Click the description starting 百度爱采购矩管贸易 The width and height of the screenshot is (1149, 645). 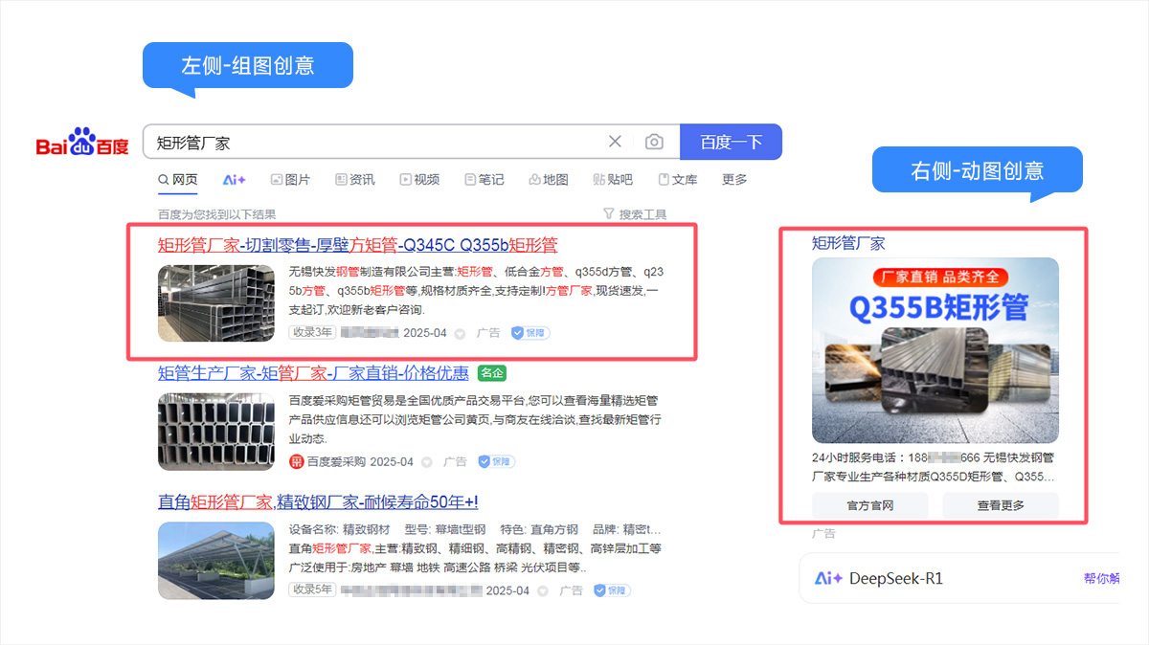point(476,419)
